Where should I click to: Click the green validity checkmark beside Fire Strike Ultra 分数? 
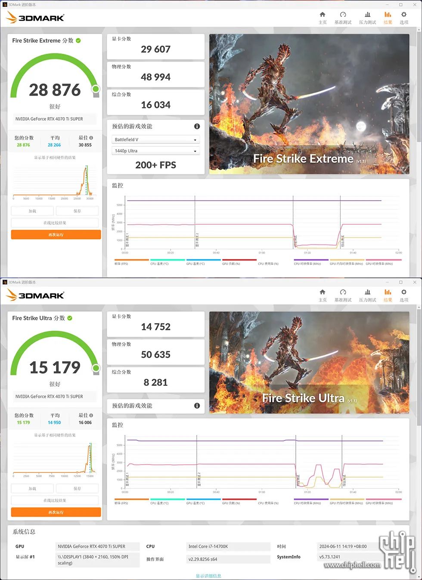(x=70, y=318)
